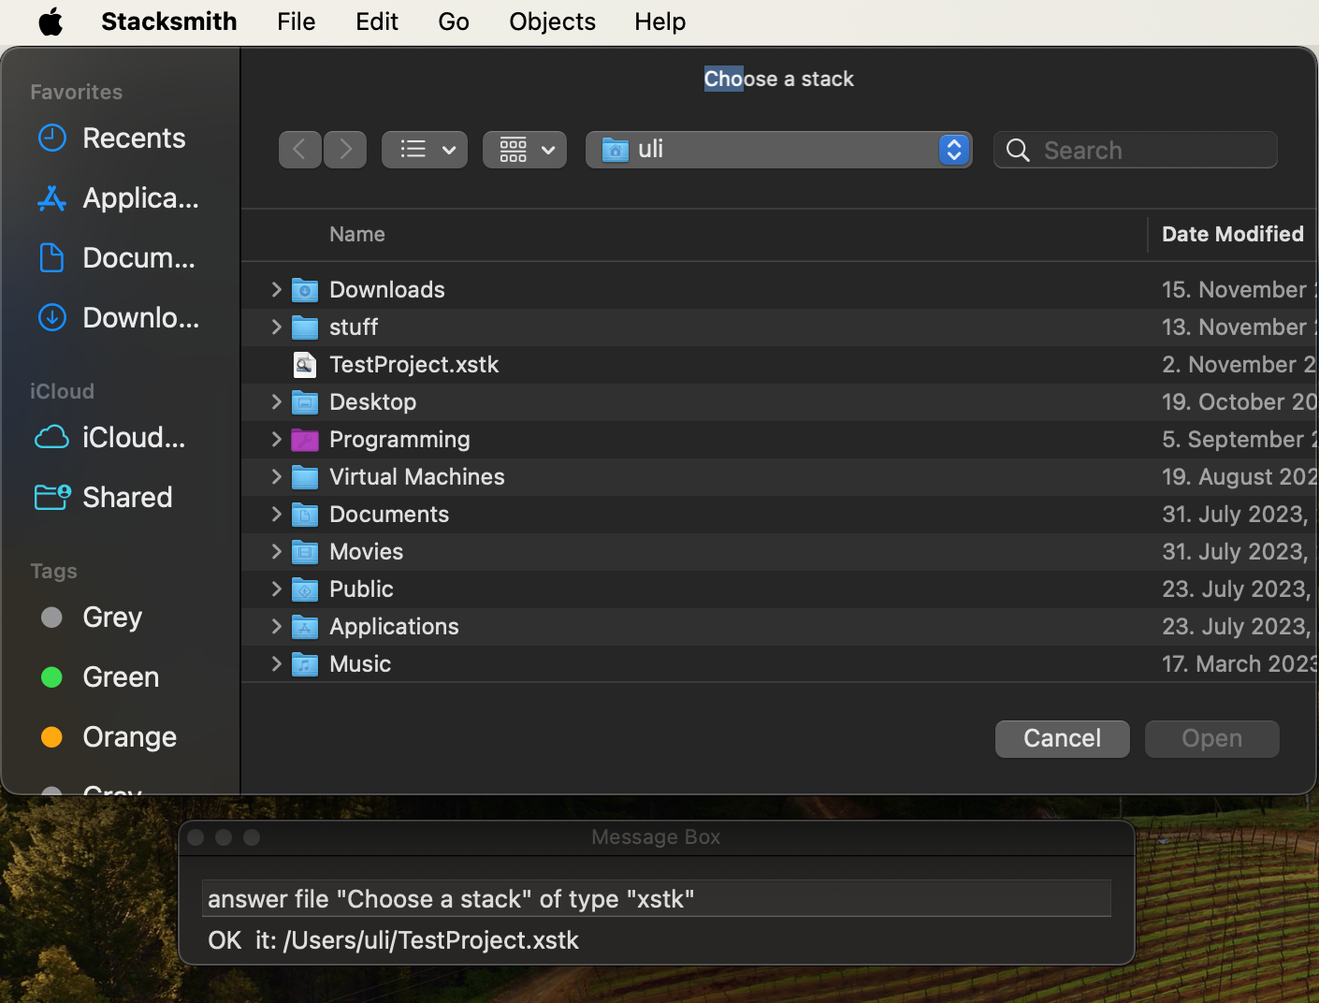
Task: Select the Public folder icon
Action: click(x=305, y=589)
